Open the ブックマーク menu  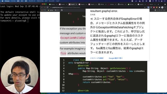pyautogui.click(x=32, y=1)
